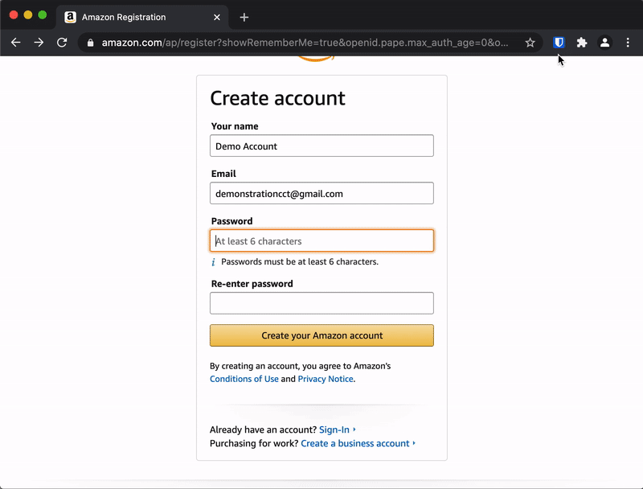View site info via padlock icon
This screenshot has height=489, width=643.
click(90, 43)
